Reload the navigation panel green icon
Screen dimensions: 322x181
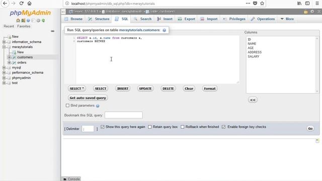[x=43, y=21]
